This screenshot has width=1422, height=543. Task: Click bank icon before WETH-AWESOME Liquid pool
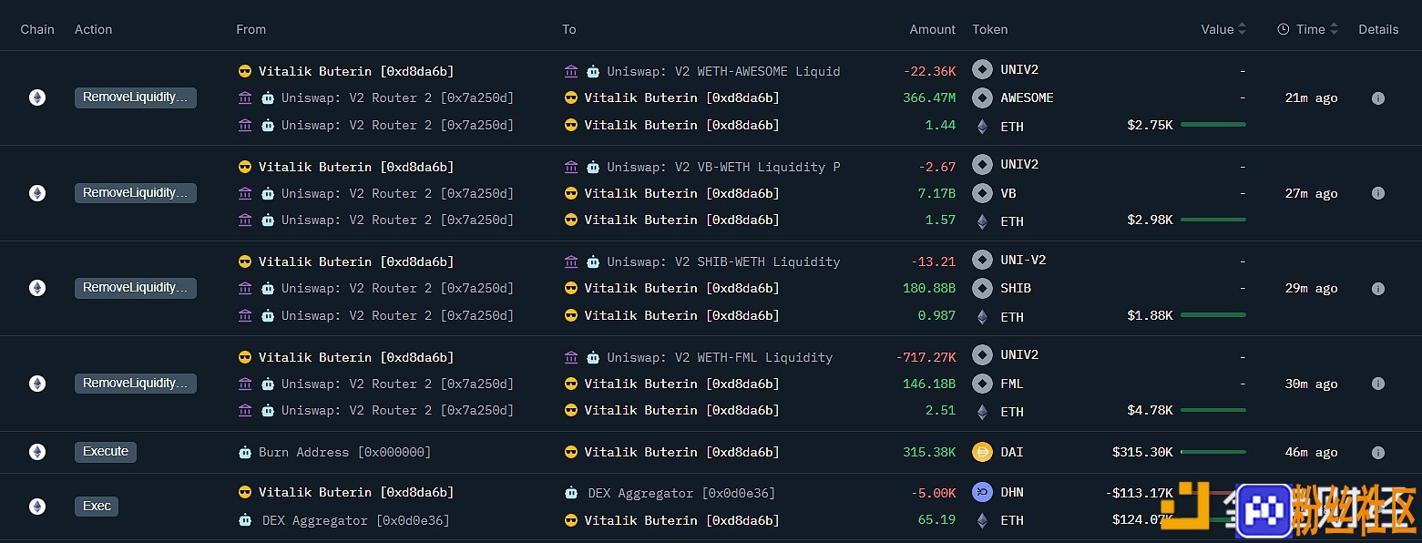(571, 71)
